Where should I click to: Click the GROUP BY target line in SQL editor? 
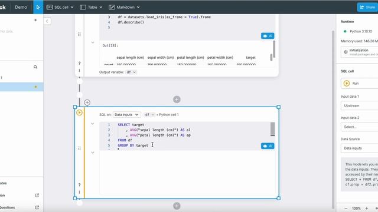coord(133,145)
